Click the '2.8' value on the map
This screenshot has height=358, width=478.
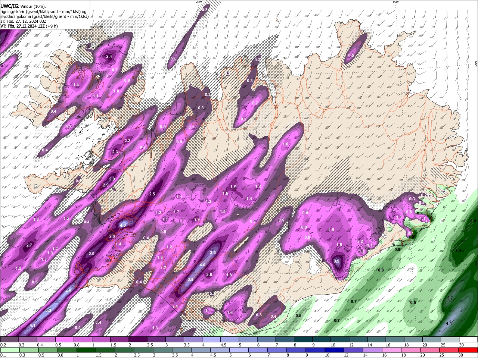tap(112, 236)
